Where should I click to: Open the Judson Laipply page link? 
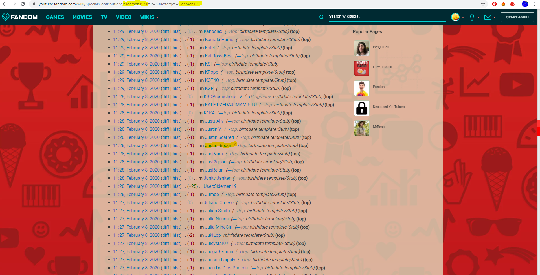coord(220,260)
